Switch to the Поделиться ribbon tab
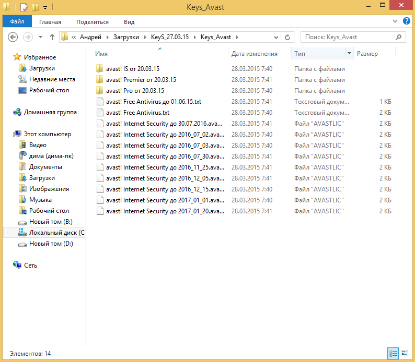This screenshot has height=362, width=415. pyautogui.click(x=93, y=22)
